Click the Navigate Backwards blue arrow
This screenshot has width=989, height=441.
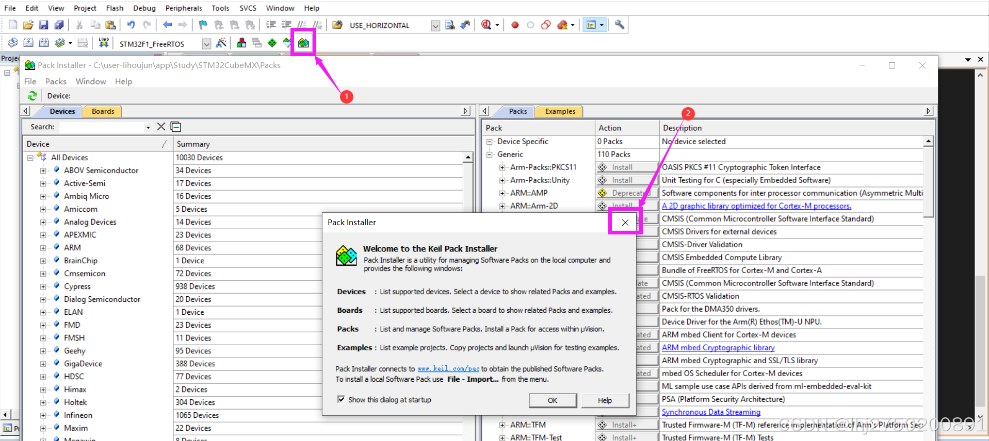167,25
